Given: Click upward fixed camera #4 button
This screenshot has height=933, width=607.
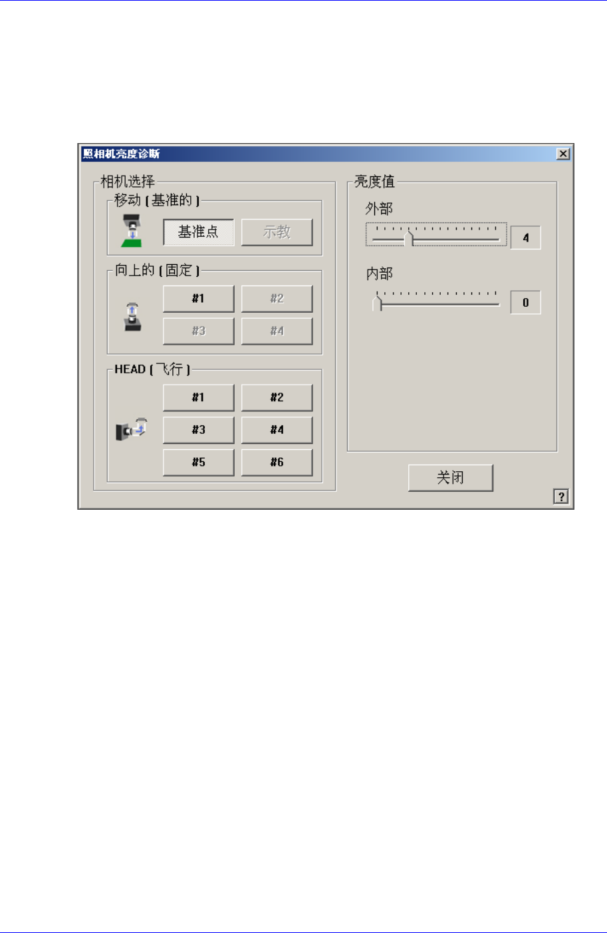Looking at the screenshot, I should tap(277, 331).
